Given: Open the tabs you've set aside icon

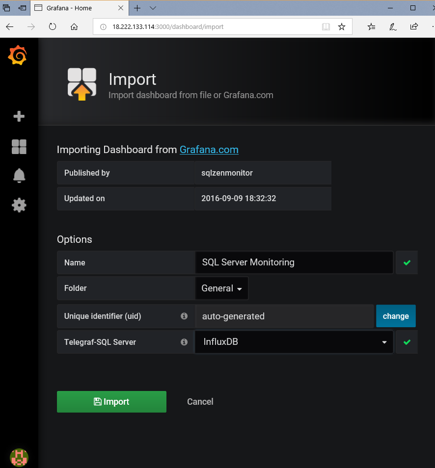Looking at the screenshot, I should coord(6,8).
